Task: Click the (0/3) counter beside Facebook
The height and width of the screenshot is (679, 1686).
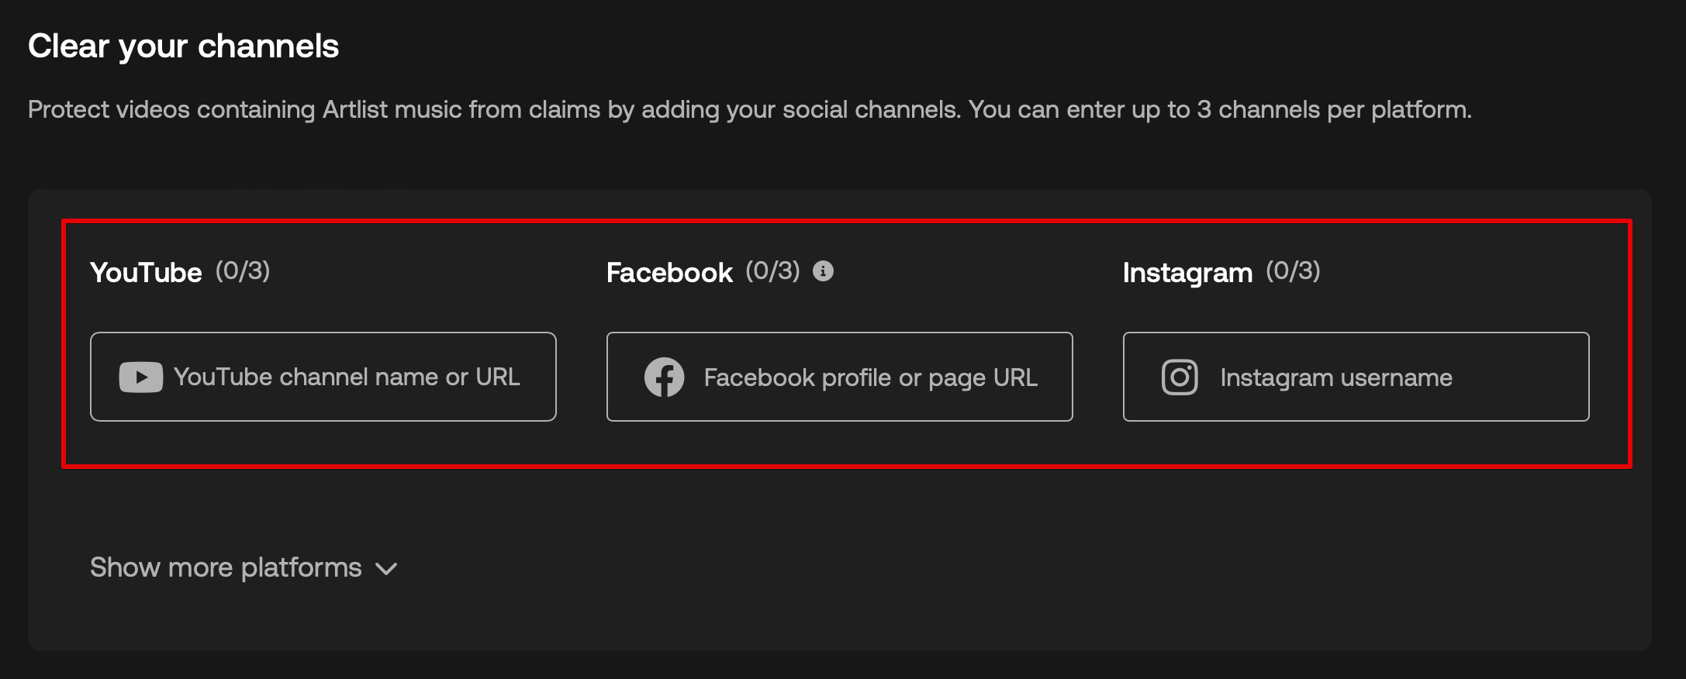Action: [772, 271]
